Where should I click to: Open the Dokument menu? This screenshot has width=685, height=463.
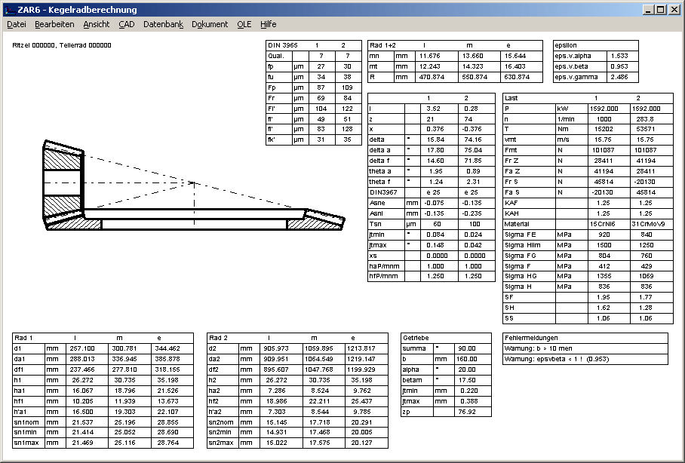(x=210, y=24)
